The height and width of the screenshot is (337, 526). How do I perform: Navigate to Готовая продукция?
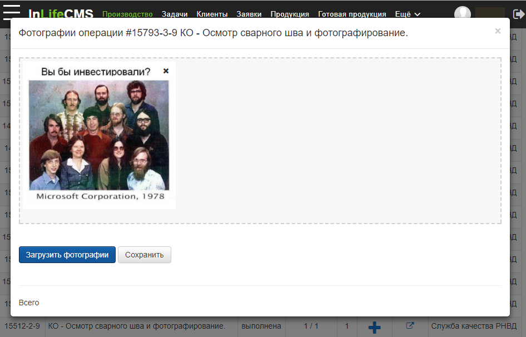coord(352,14)
